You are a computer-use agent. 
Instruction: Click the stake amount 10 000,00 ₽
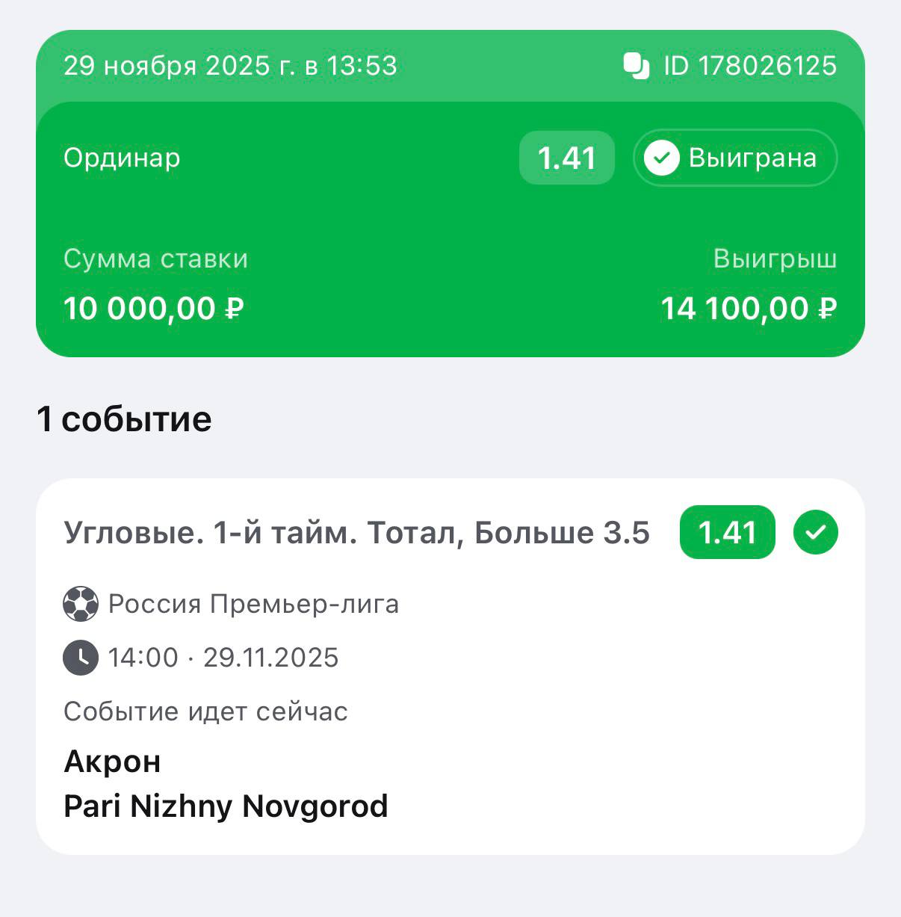coord(154,309)
